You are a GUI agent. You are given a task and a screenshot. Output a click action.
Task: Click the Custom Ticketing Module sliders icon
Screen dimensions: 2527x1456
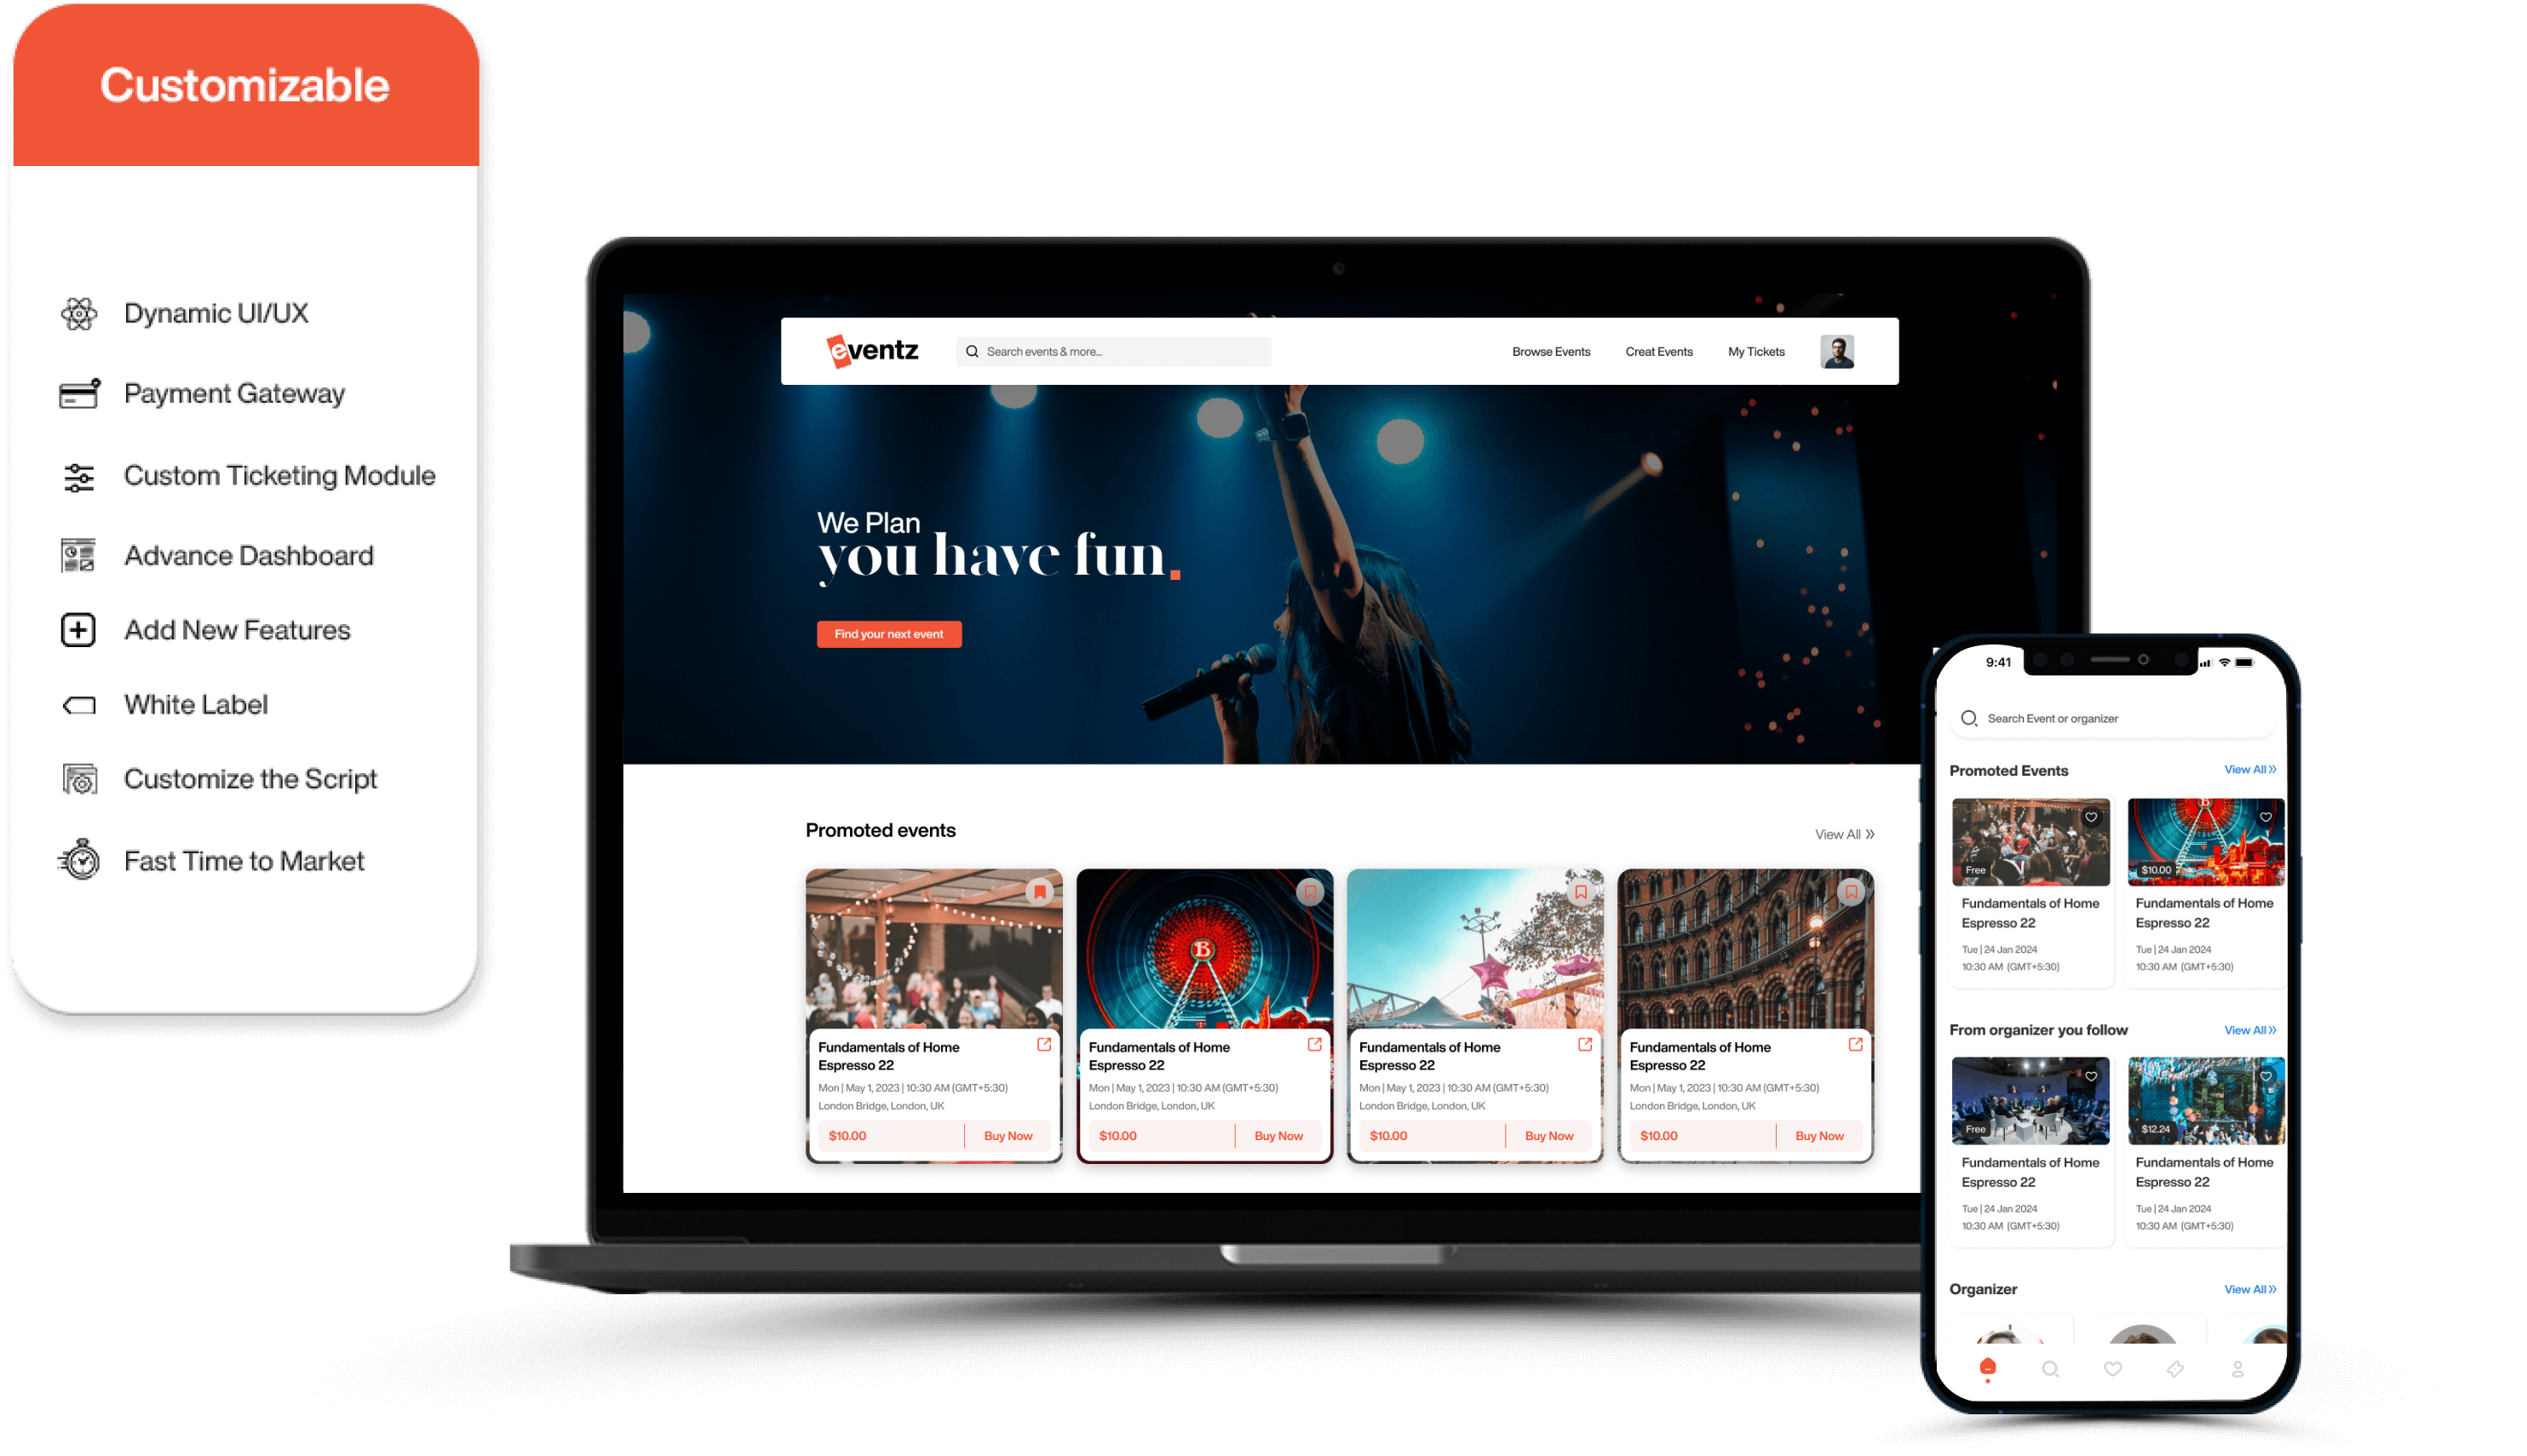click(82, 473)
